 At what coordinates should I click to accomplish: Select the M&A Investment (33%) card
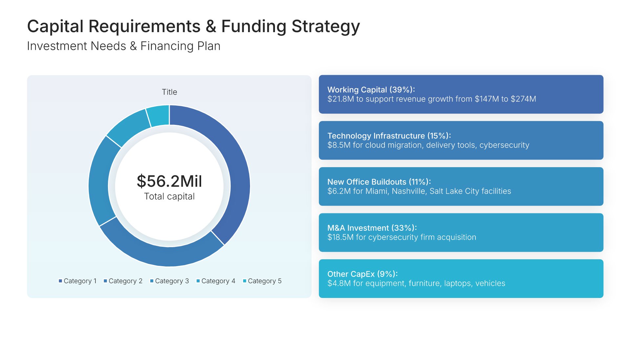coord(461,232)
